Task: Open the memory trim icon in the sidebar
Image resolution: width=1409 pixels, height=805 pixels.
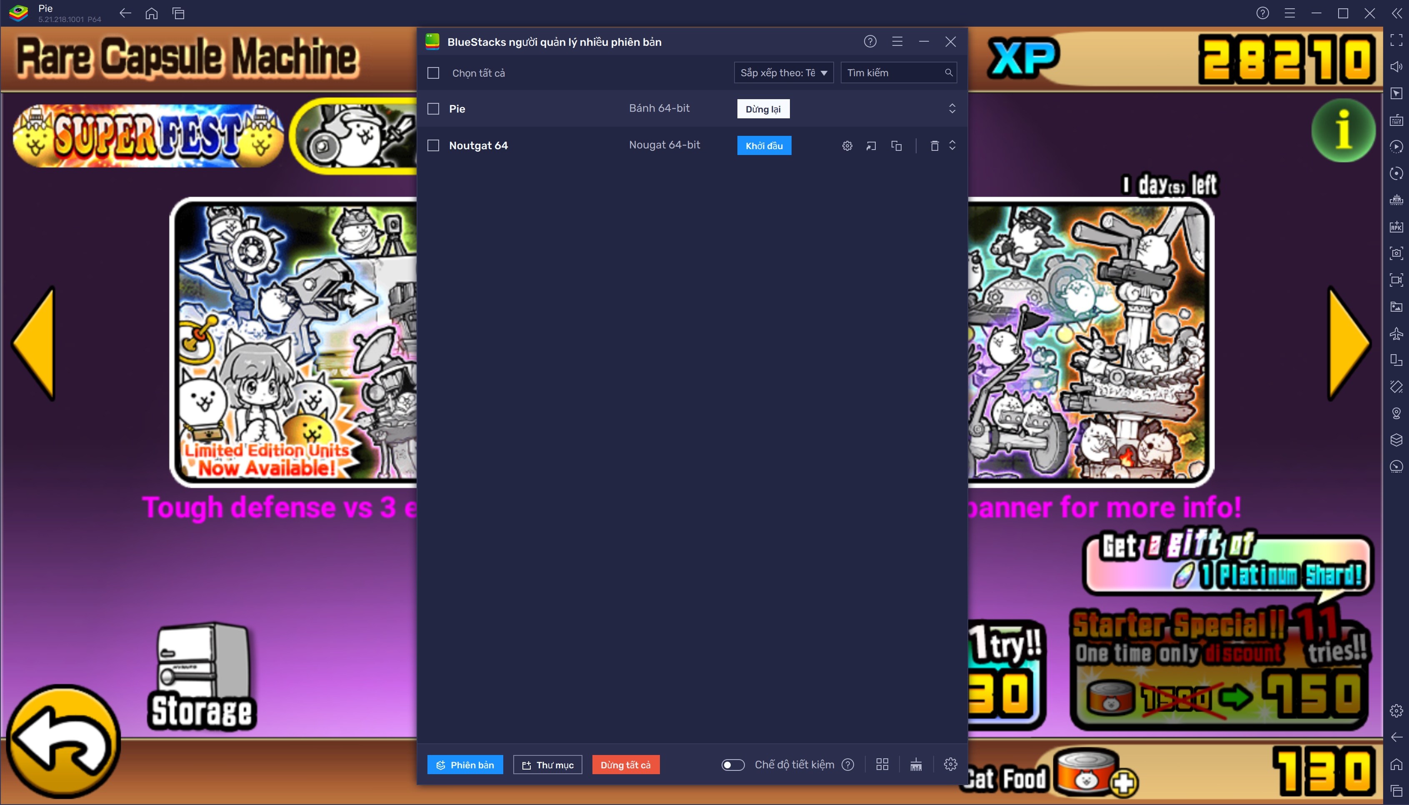Action: pyautogui.click(x=1396, y=200)
